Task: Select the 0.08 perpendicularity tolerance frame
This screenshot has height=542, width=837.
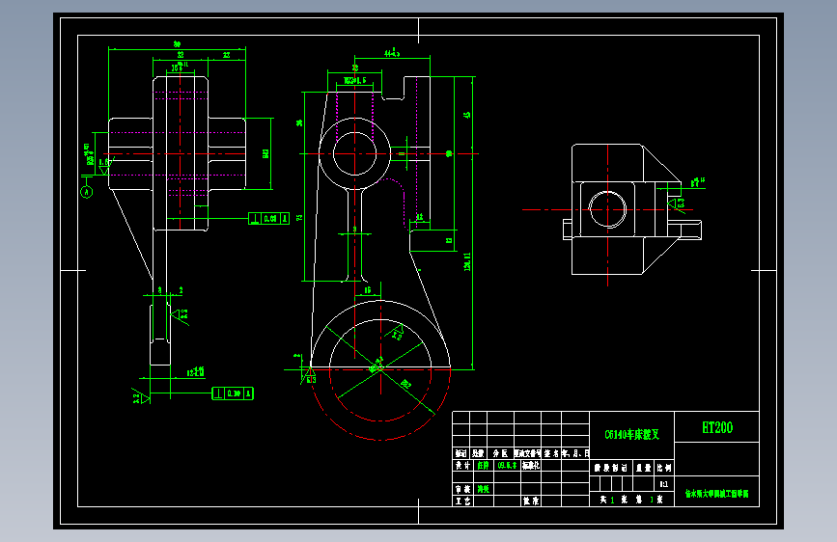Action: 269,218
